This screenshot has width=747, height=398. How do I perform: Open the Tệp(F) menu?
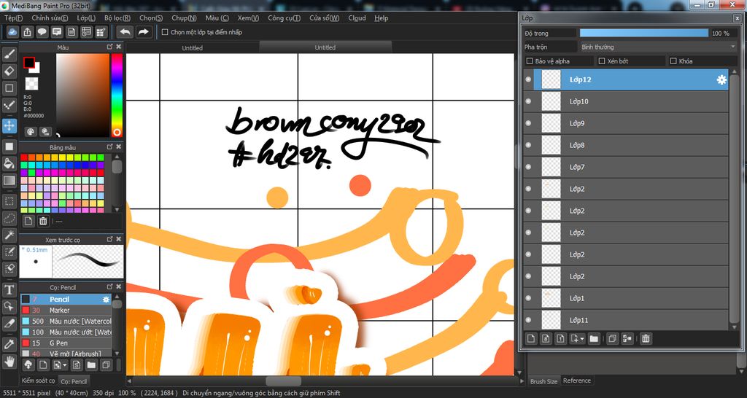(13, 18)
